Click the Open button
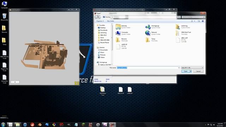This screenshot has height=127, width=226. point(186,71)
